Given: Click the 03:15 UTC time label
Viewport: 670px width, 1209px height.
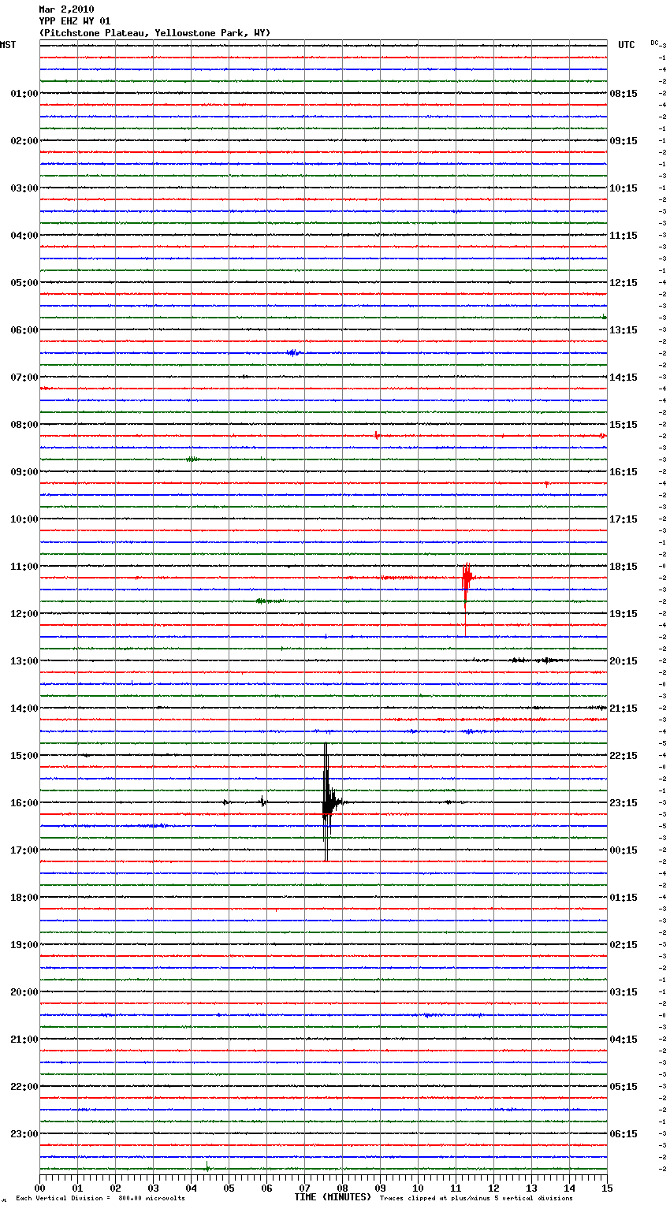Looking at the screenshot, I should 623,992.
